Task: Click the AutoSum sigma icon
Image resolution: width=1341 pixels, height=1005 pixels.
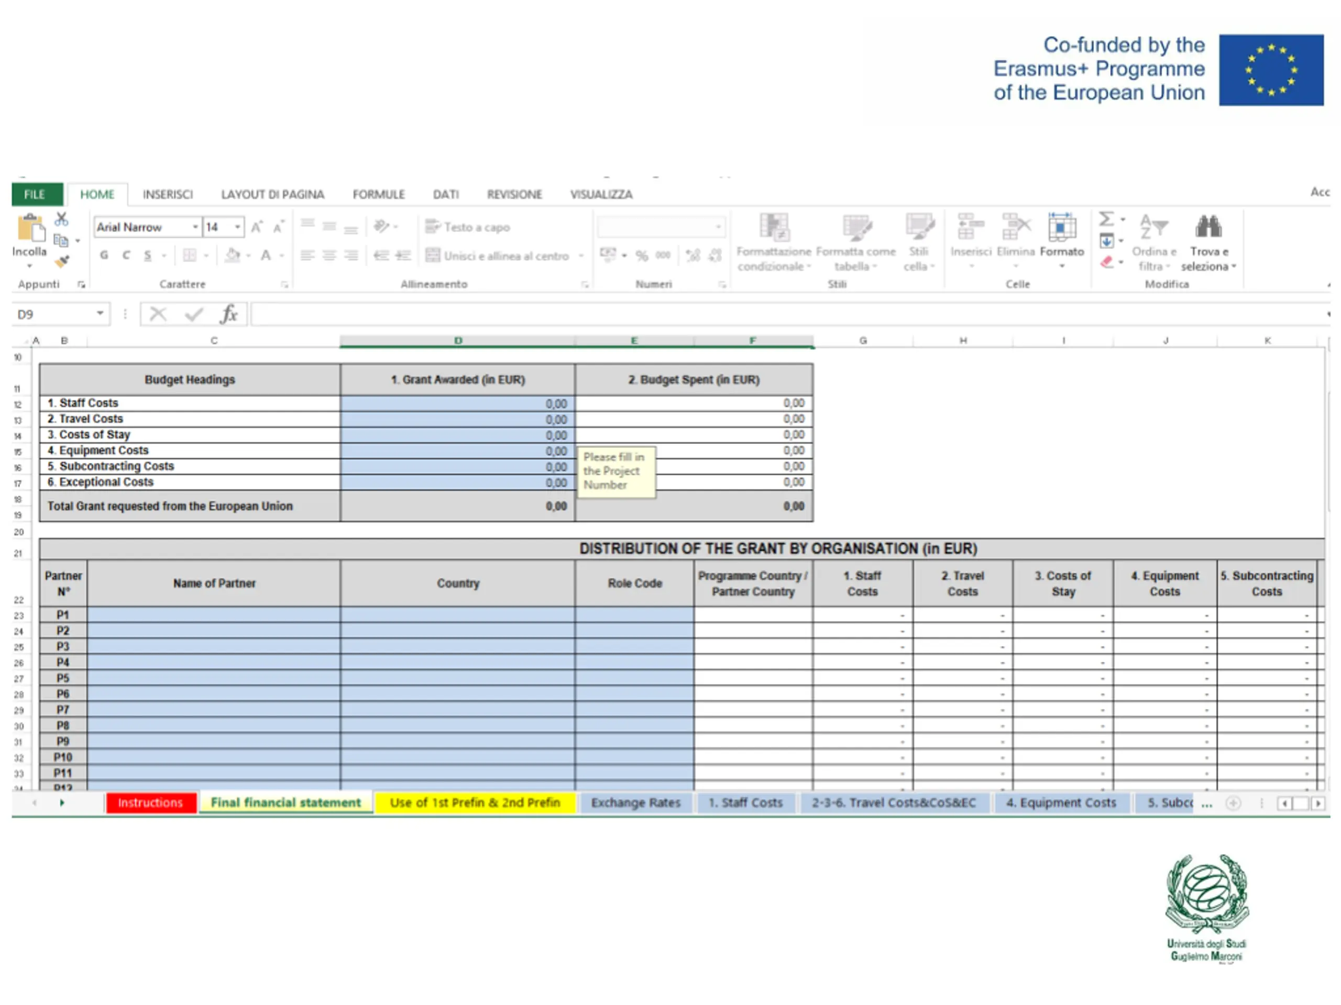Action: [x=1106, y=219]
